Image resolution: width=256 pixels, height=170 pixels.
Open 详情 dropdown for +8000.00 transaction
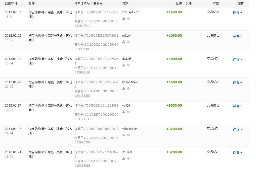point(237,106)
